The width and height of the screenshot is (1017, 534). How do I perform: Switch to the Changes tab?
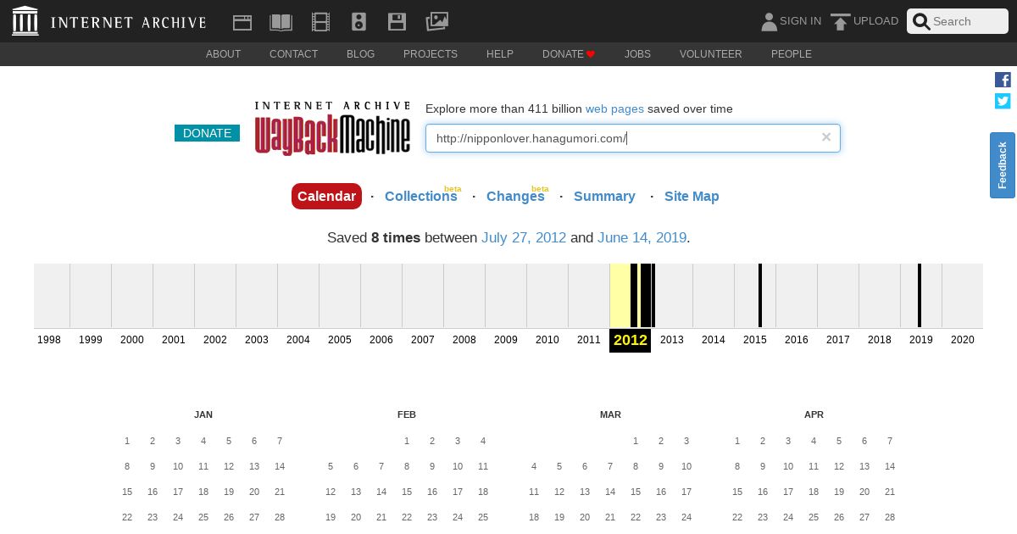(x=515, y=196)
